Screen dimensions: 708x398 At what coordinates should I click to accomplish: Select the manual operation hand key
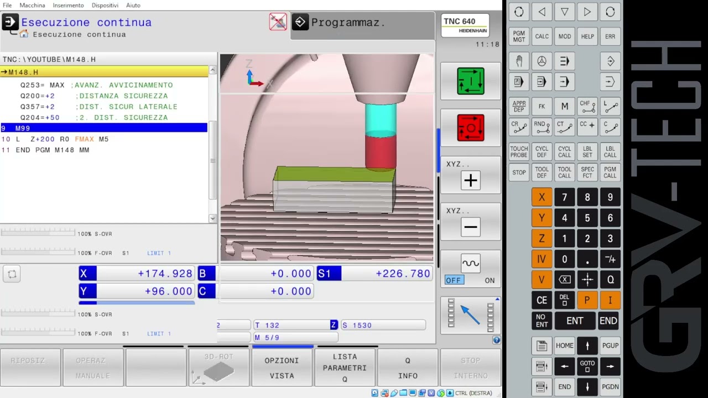pos(519,61)
